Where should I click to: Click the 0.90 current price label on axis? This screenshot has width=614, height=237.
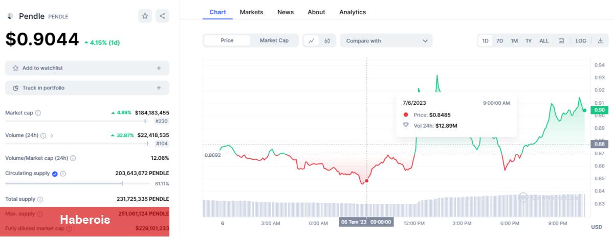(599, 110)
